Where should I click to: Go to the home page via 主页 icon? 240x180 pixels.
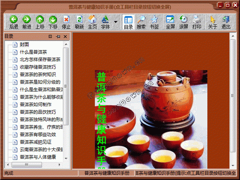click(x=92, y=19)
